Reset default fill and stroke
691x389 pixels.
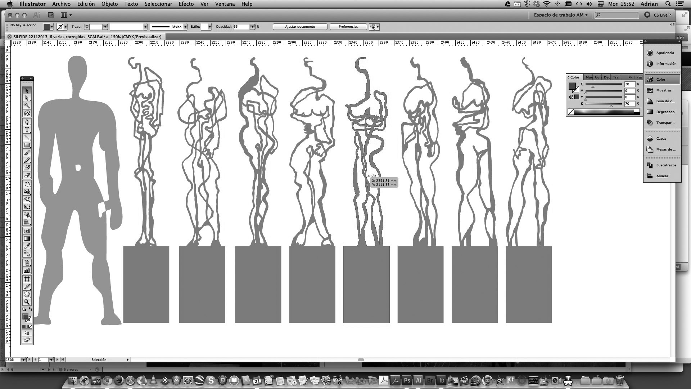coord(24,309)
